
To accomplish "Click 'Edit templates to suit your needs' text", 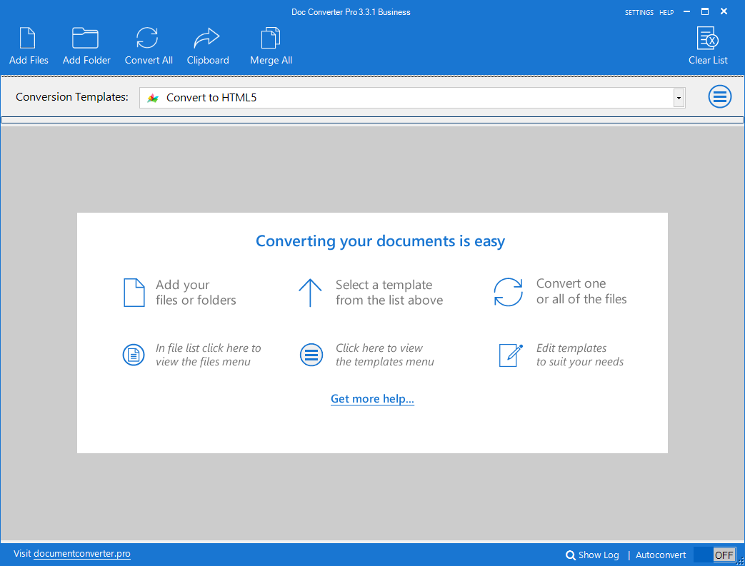I will pyautogui.click(x=580, y=355).
